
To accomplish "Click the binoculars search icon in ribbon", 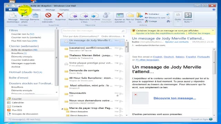I will [169, 21].
